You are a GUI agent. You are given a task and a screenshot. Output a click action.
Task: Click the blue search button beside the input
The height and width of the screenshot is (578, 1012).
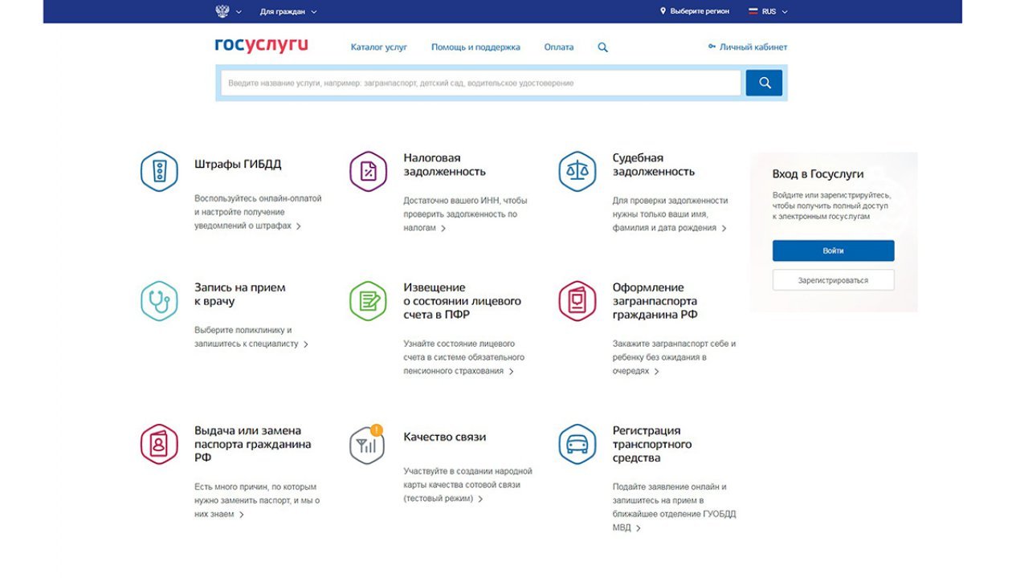click(x=764, y=83)
